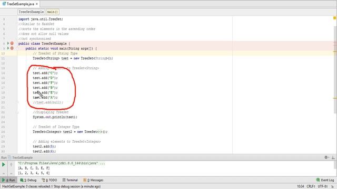The height and width of the screenshot is (189, 337).
Task: Run class from gutter arrow at TreeSetExample declaration
Action: [x=8, y=43]
